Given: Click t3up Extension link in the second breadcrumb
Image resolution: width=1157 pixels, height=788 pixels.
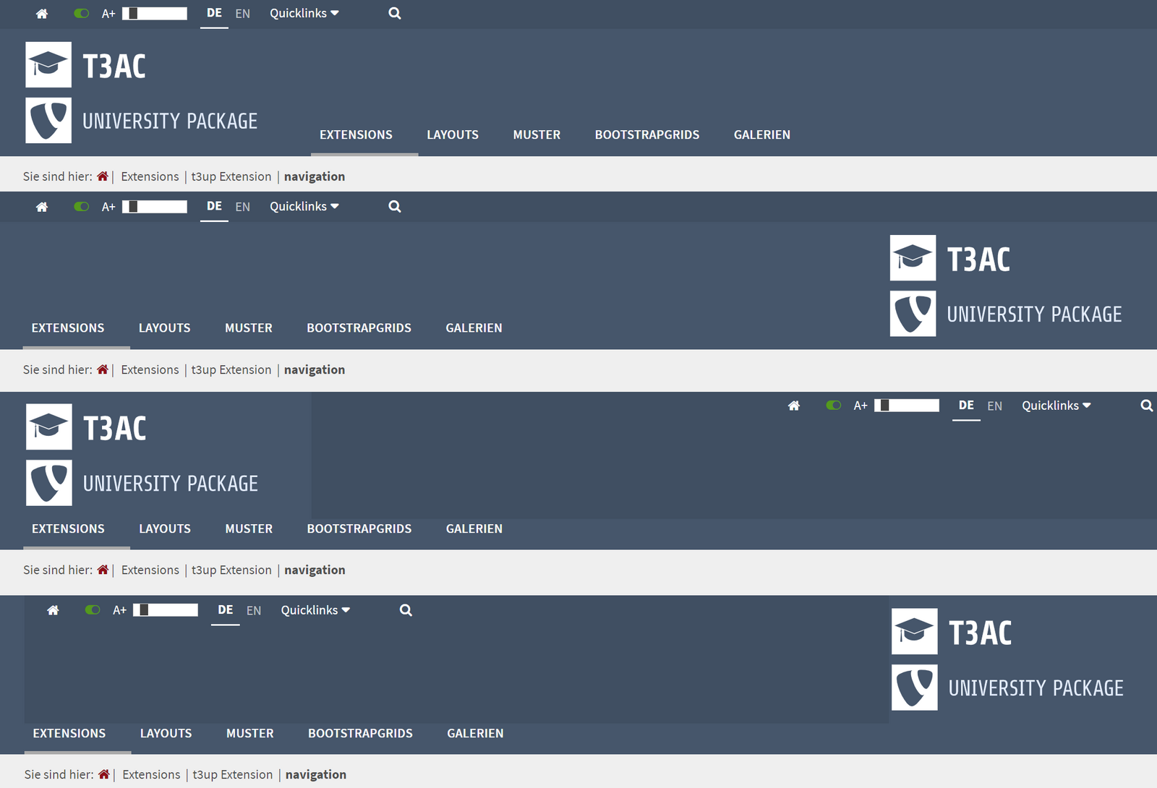Looking at the screenshot, I should click(231, 369).
